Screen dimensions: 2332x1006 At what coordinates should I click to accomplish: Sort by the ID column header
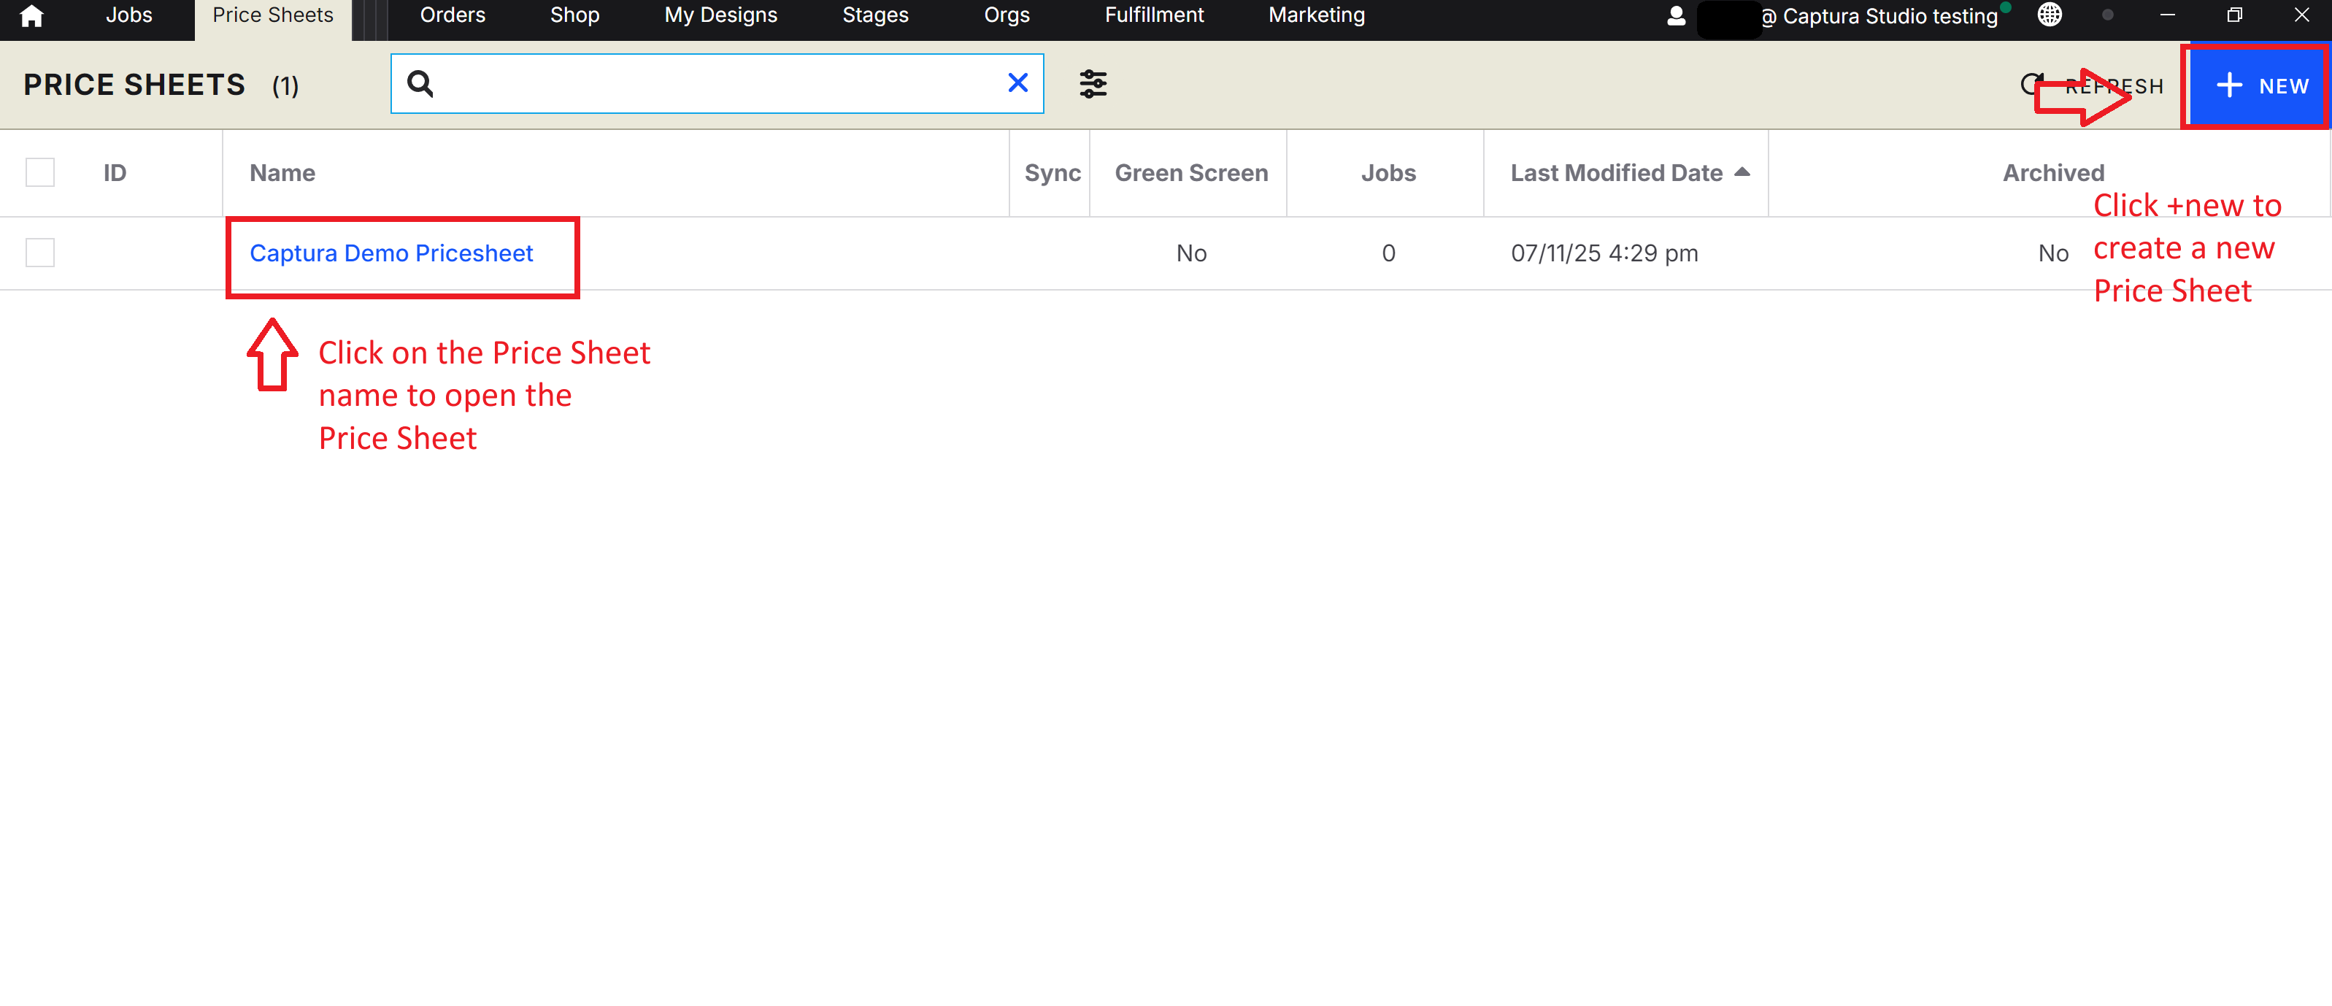[115, 173]
